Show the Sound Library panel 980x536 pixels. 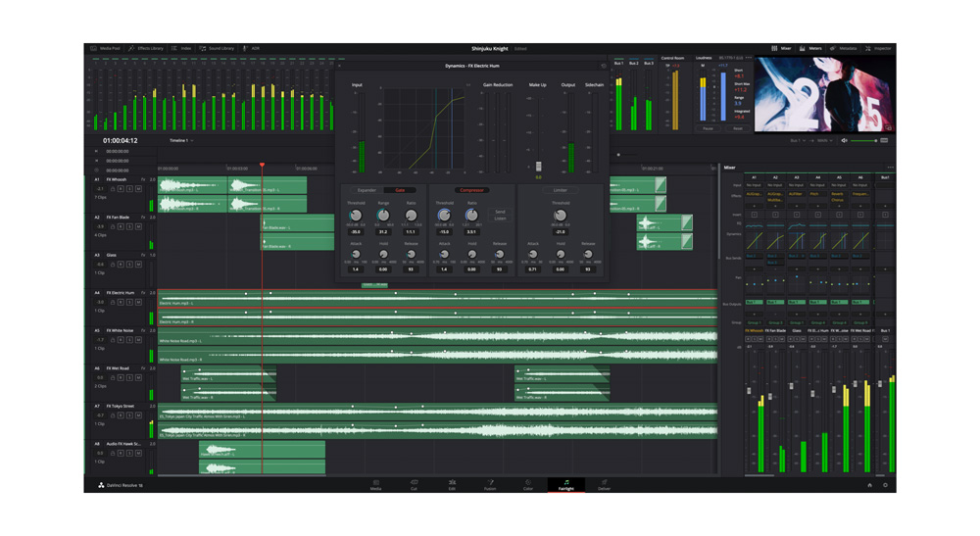coord(218,48)
